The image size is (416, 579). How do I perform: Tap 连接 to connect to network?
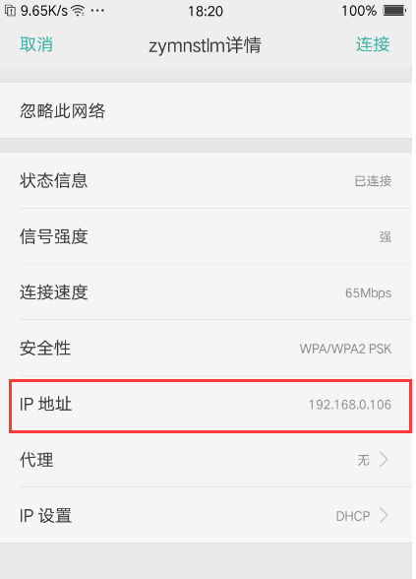[x=373, y=44]
